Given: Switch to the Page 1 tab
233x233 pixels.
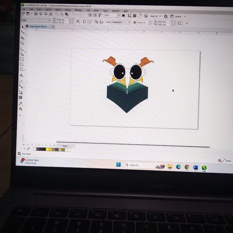Looking at the screenshot, I should click(x=66, y=146).
